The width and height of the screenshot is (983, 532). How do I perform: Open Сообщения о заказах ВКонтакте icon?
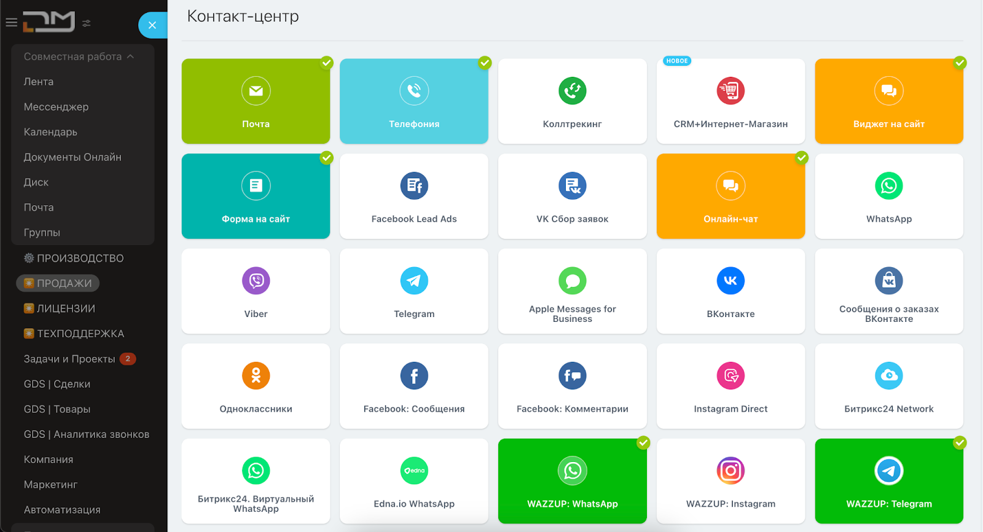coord(889,281)
